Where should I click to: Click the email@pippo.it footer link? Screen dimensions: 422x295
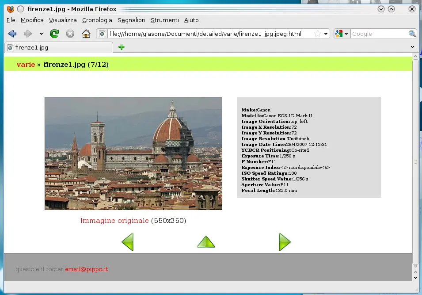click(x=86, y=269)
